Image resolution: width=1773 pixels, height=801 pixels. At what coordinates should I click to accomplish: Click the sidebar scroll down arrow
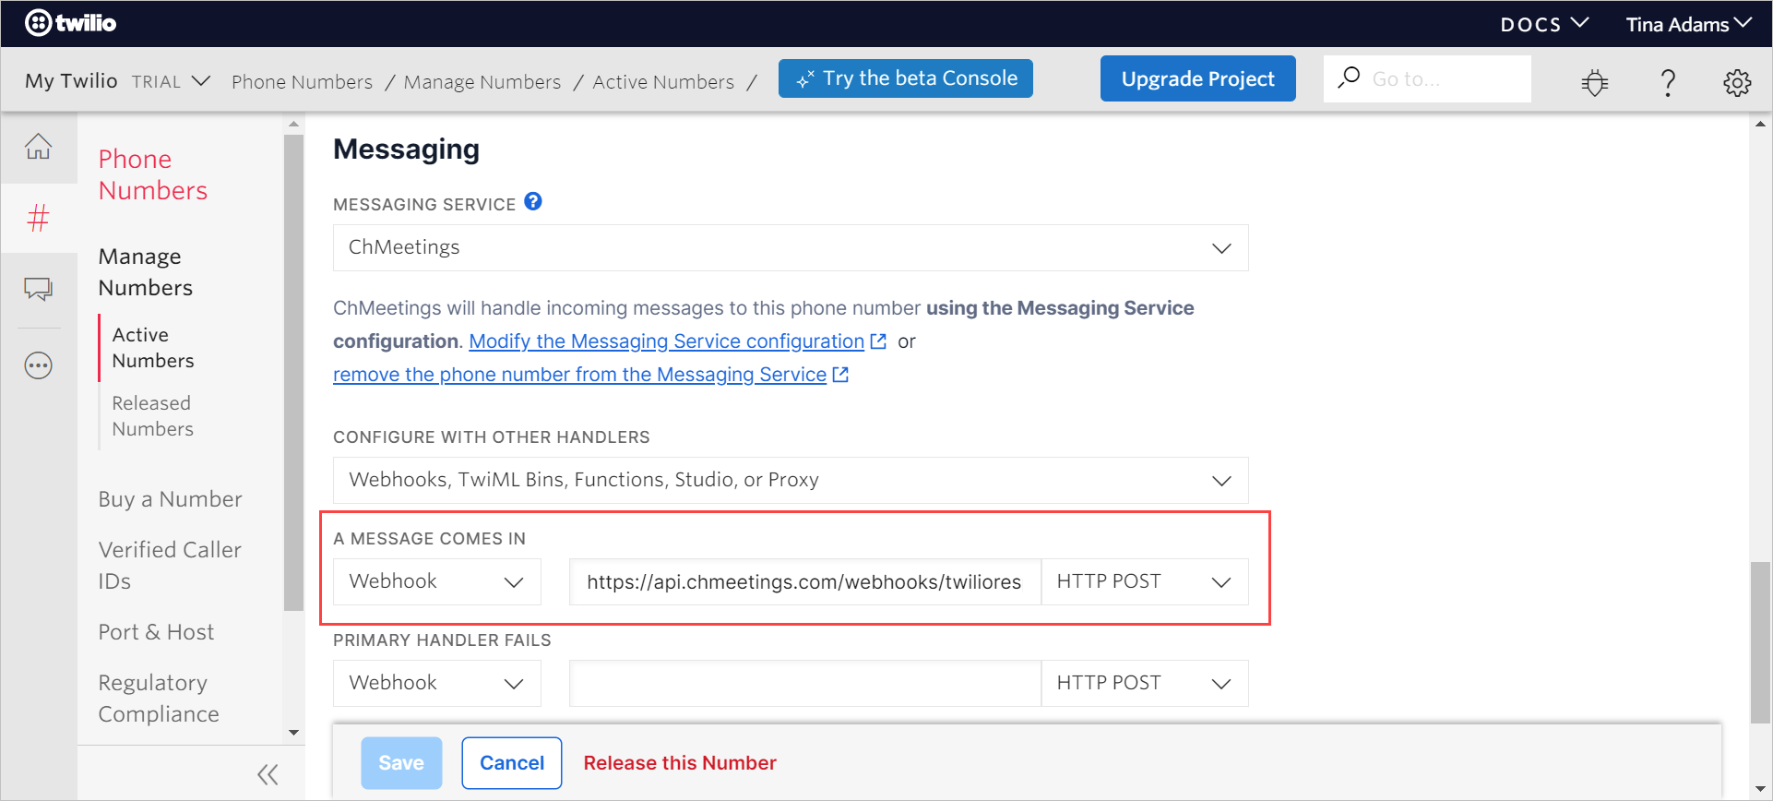pyautogui.click(x=293, y=733)
